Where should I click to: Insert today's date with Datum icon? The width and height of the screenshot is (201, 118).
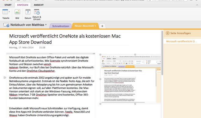28,12
